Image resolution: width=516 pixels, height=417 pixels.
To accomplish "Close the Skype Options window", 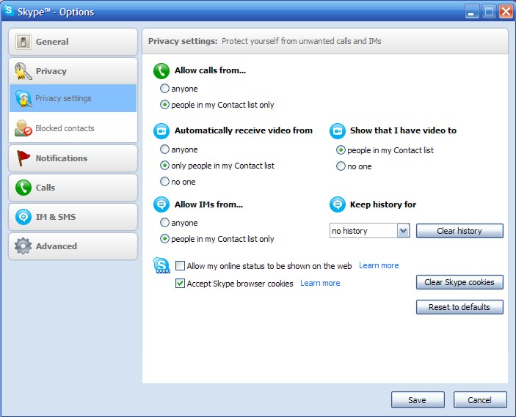I will coord(506,12).
